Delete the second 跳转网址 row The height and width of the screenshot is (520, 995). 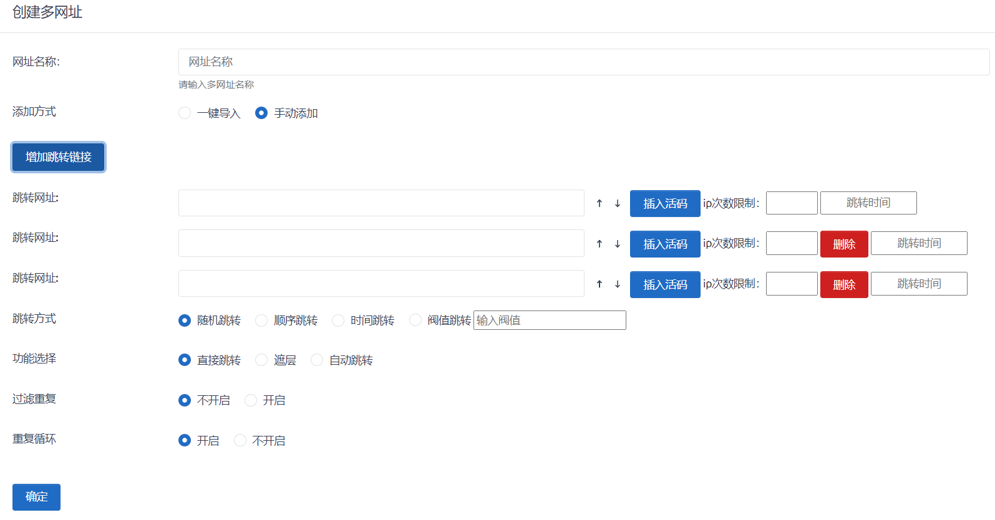pos(844,244)
